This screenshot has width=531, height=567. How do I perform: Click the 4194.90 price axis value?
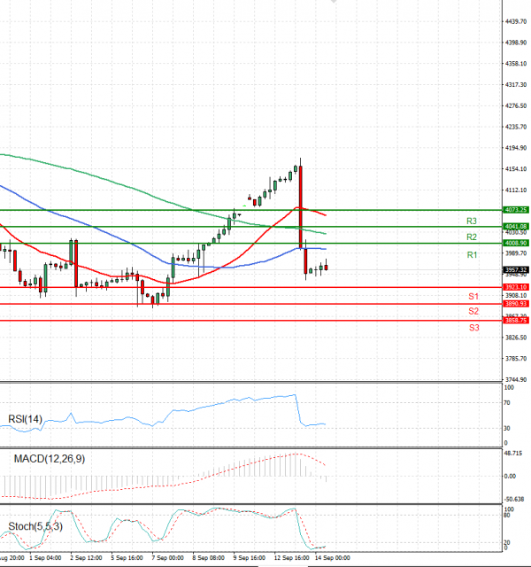(516, 148)
